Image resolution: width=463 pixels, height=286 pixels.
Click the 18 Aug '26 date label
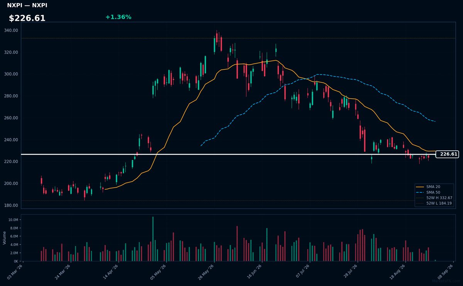[398, 272]
